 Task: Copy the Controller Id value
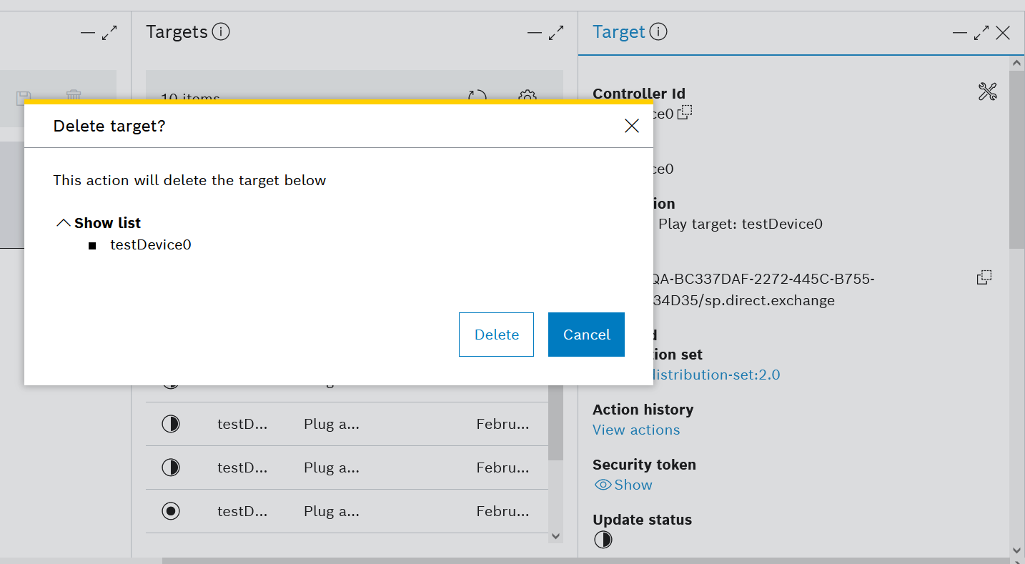685,112
